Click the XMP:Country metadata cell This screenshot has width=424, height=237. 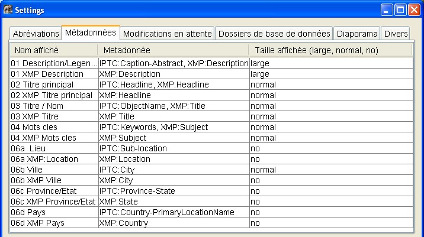click(174, 223)
